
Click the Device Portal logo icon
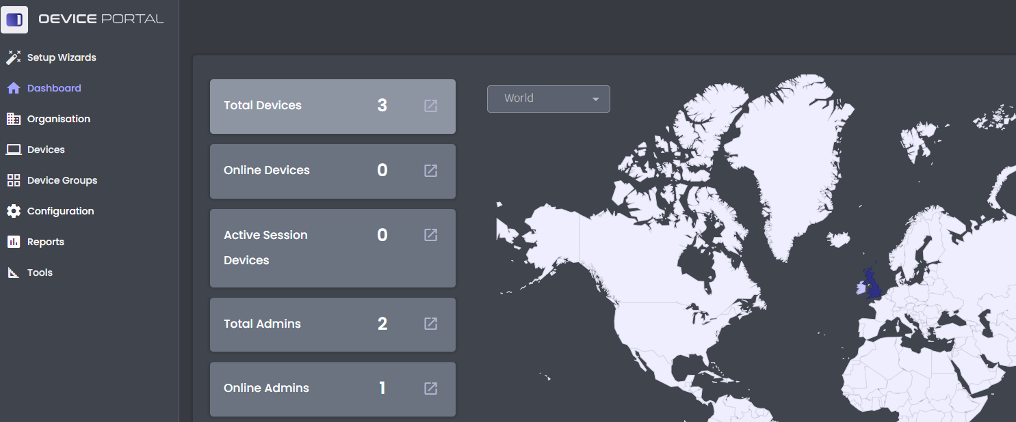[x=14, y=19]
